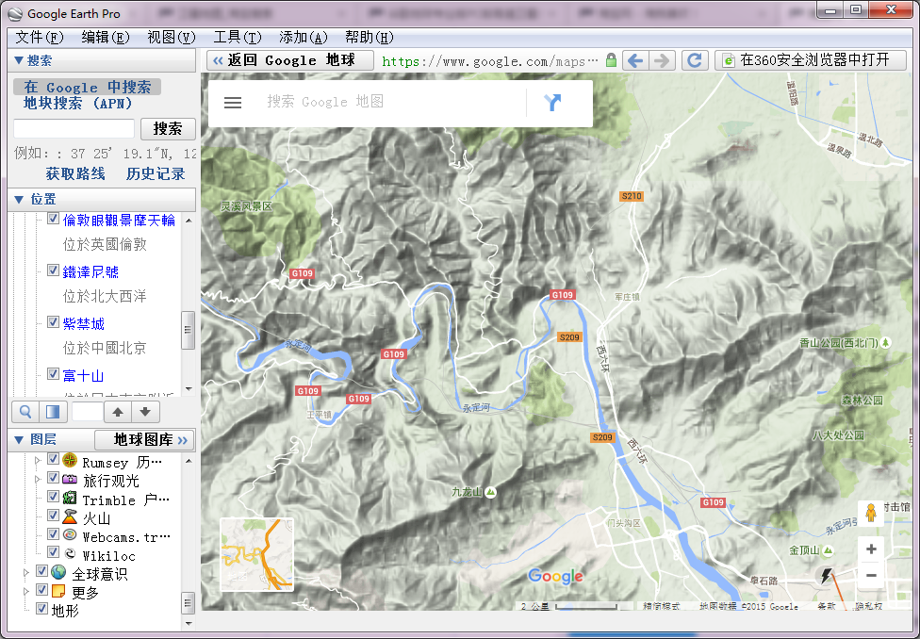
Task: Click the 获取路线 link
Action: click(75, 173)
